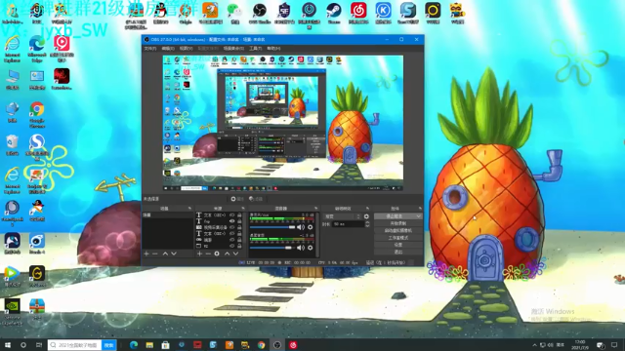Image resolution: width=625 pixels, height=351 pixels.
Task: Open OBS Studio desktop shortcut
Action: click(260, 13)
